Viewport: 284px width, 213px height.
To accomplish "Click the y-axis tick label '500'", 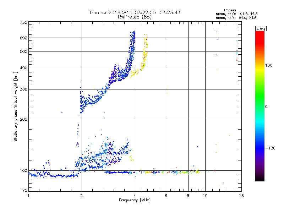I will (x=23, y=51).
